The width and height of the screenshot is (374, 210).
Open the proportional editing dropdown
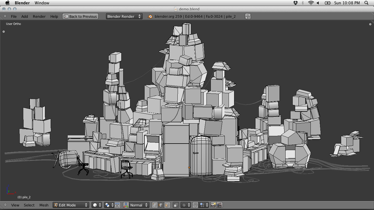pos(186,205)
